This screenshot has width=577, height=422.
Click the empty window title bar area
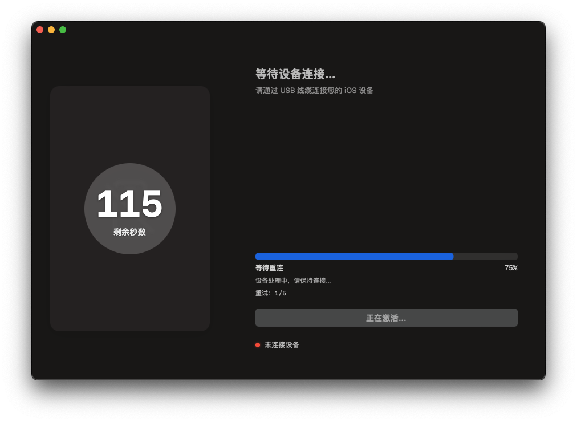285,30
